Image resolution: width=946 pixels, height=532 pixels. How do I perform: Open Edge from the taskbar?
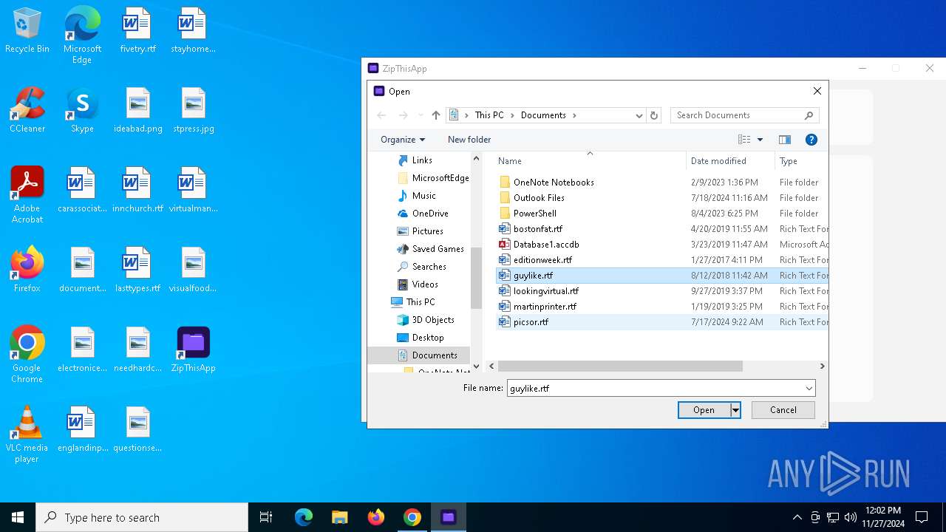[x=304, y=517]
